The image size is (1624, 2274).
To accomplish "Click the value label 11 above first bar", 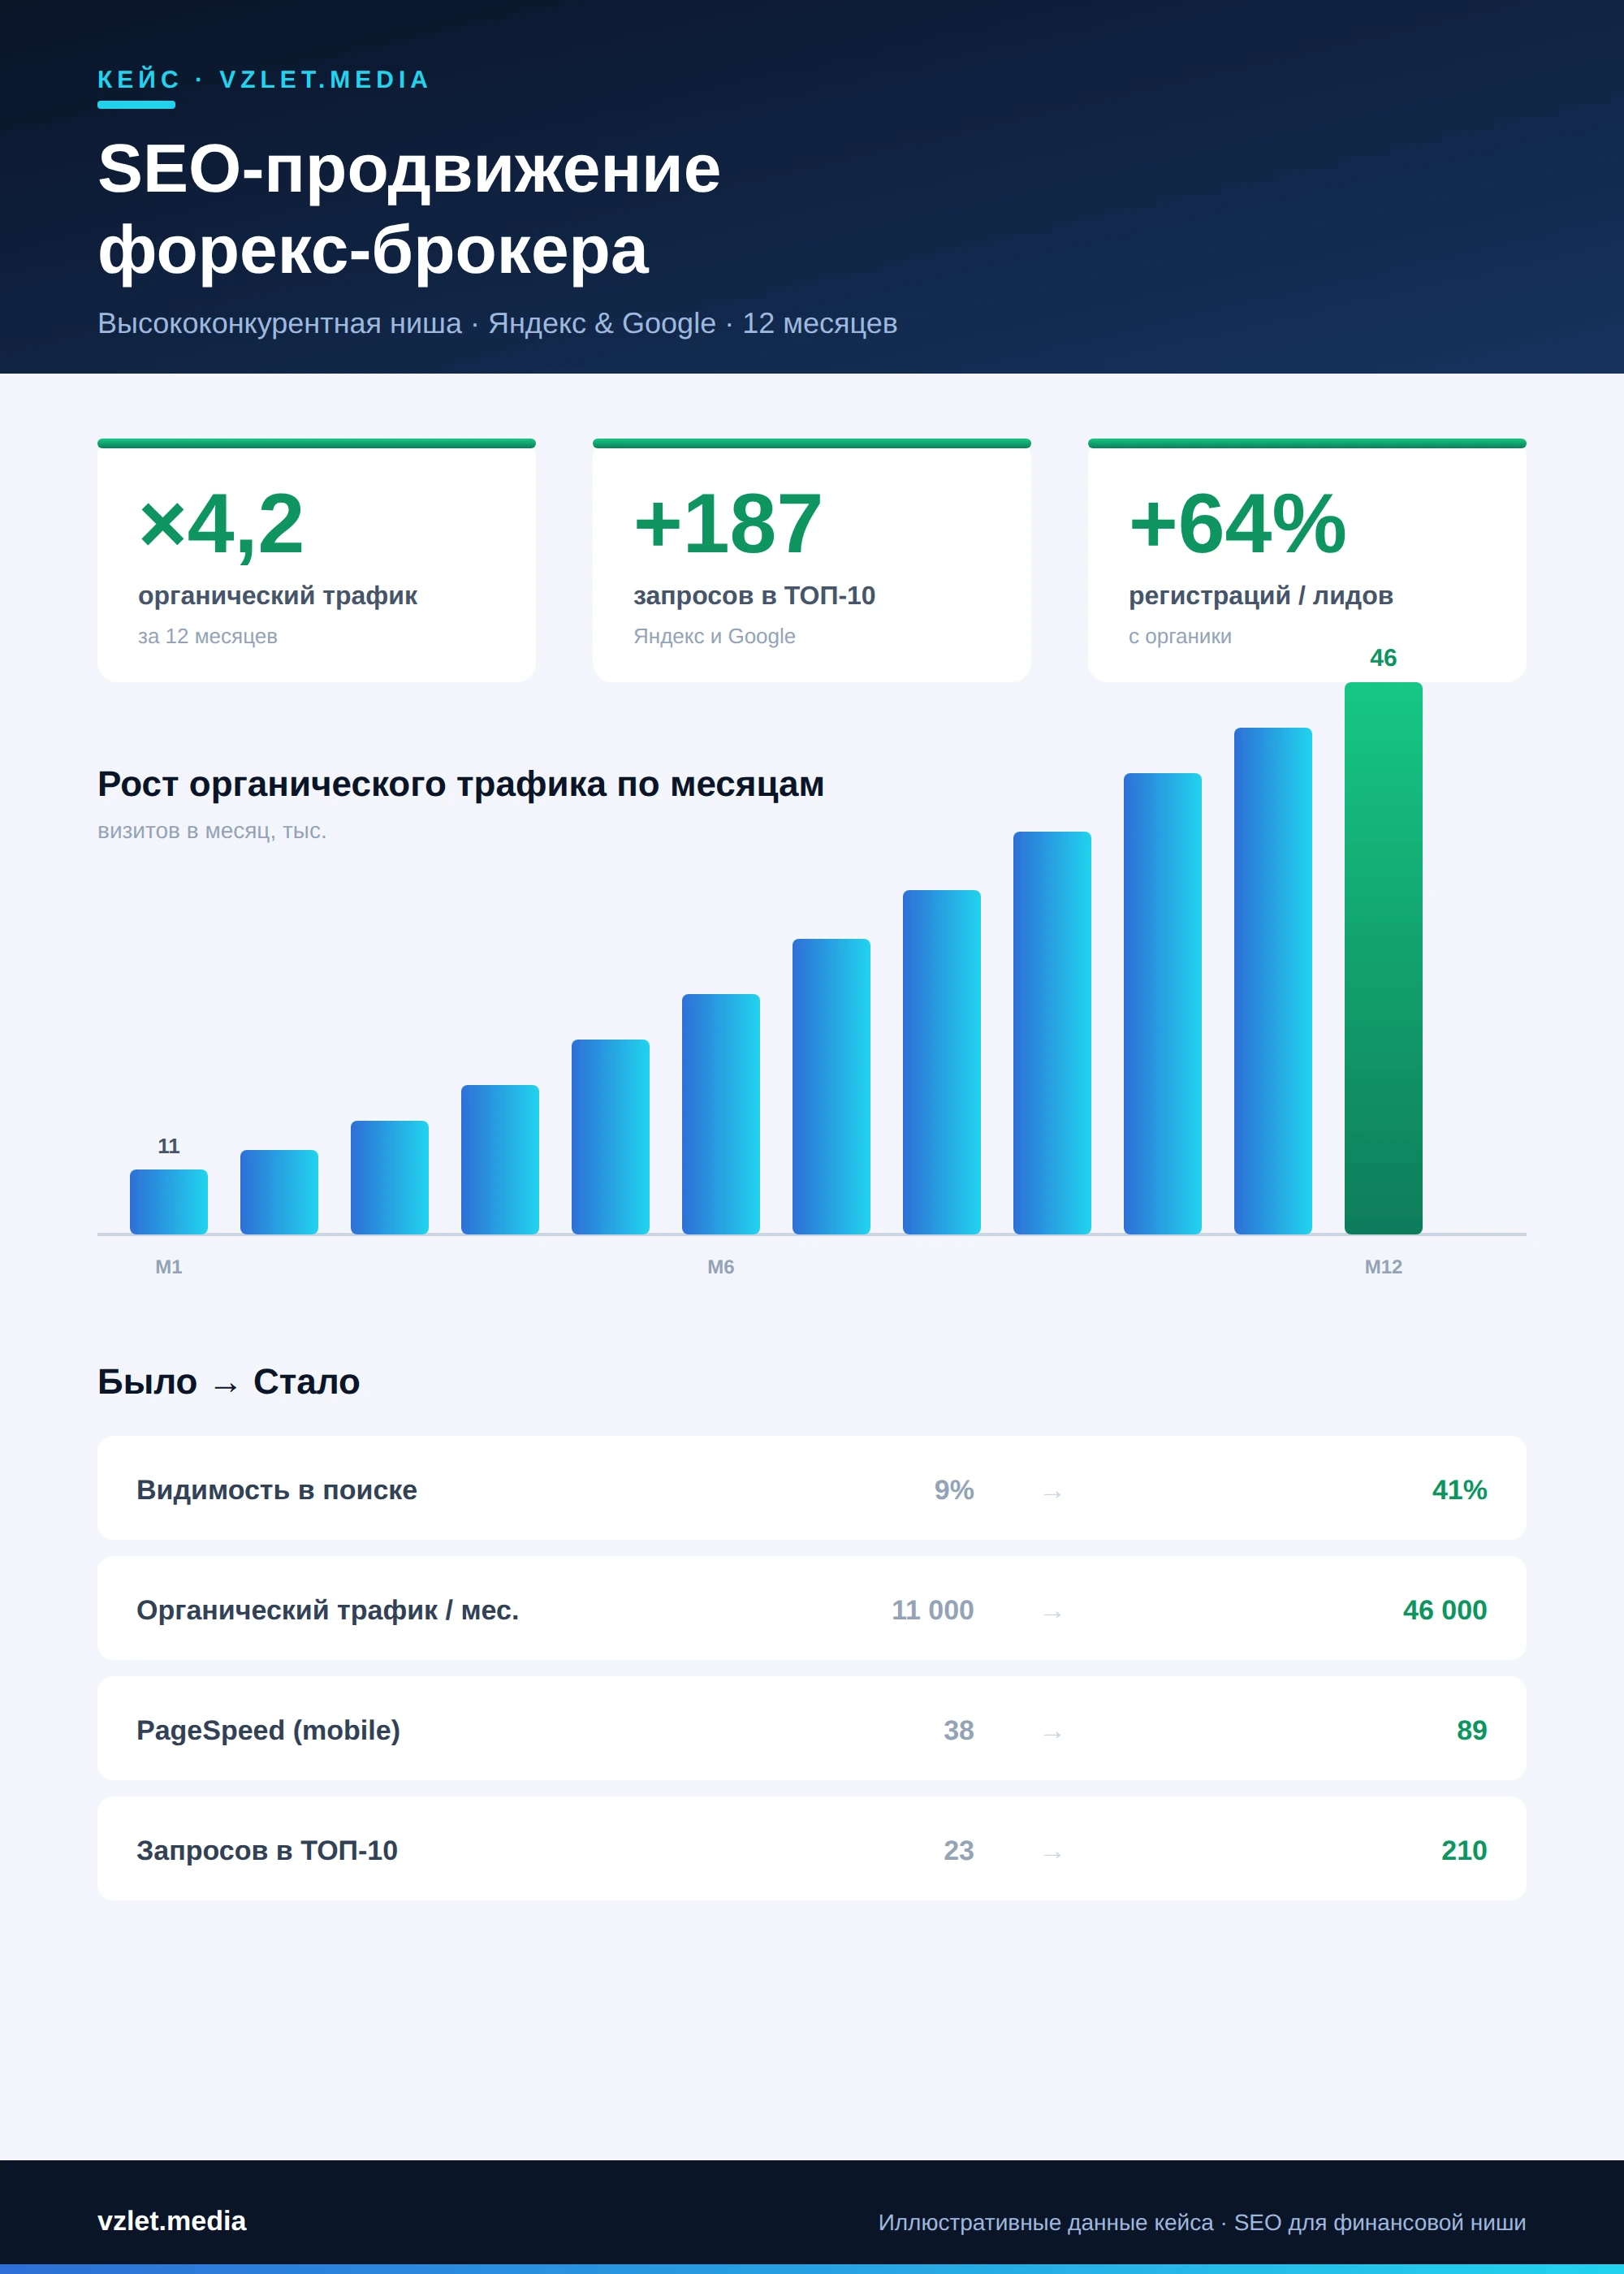I will coord(169,1146).
